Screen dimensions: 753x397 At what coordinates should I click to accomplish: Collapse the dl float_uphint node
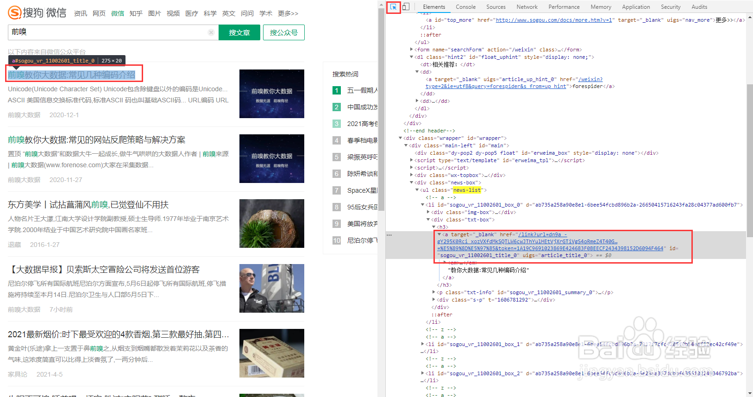coord(411,57)
